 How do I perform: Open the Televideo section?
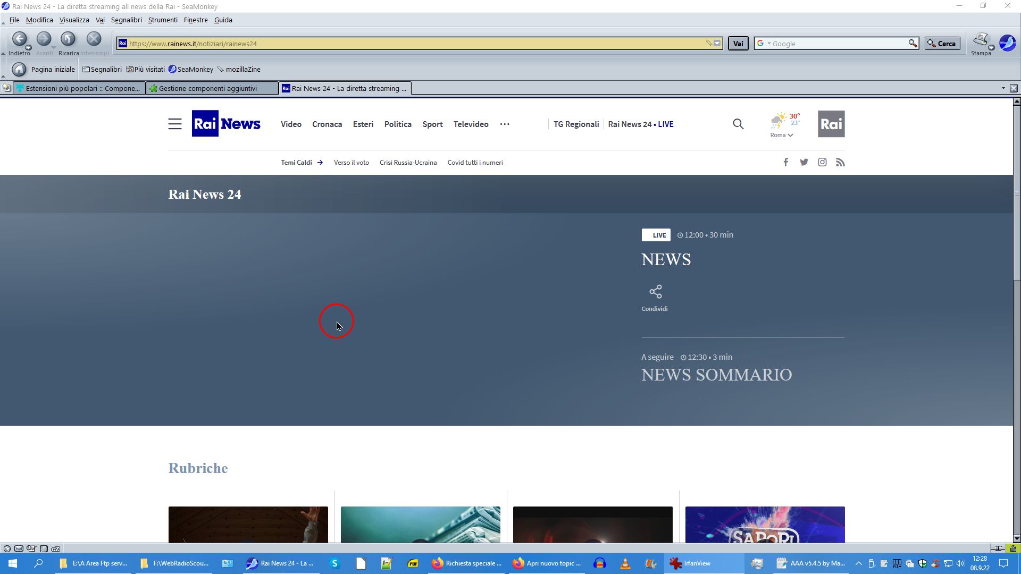(471, 124)
